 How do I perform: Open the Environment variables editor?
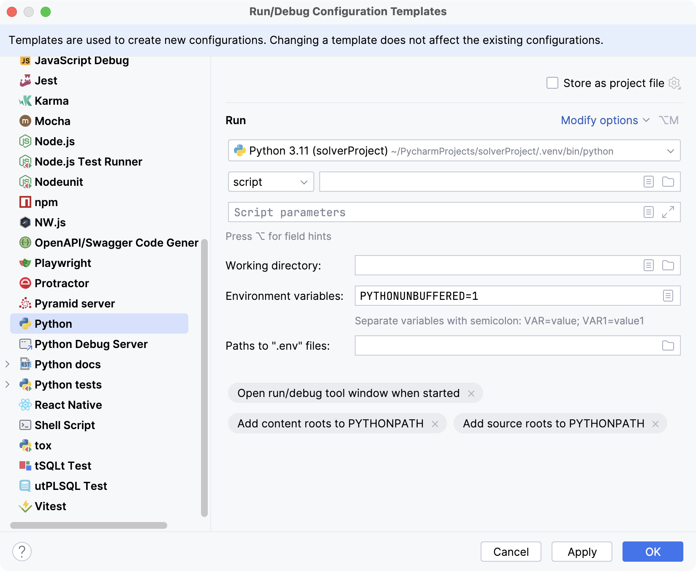pyautogui.click(x=668, y=296)
